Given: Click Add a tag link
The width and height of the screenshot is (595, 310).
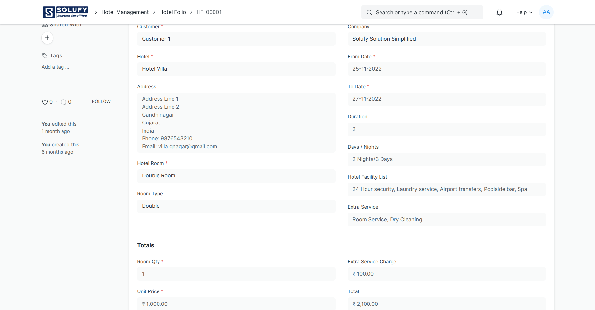Looking at the screenshot, I should pos(55,67).
